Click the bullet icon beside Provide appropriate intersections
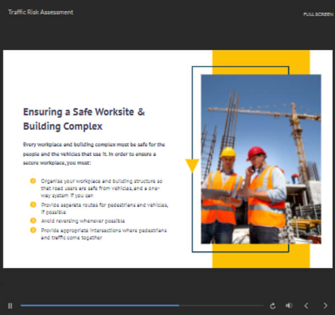 [33, 230]
